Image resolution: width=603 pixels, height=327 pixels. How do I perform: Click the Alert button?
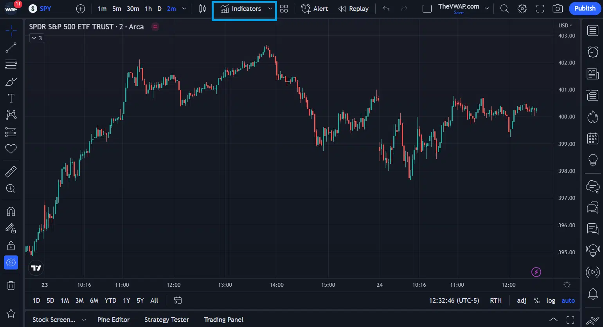coord(315,9)
